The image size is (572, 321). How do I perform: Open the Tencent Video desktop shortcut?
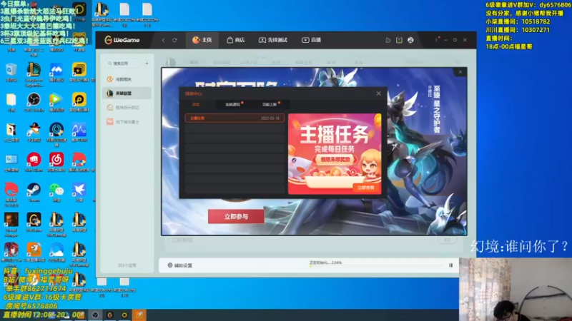(56, 102)
